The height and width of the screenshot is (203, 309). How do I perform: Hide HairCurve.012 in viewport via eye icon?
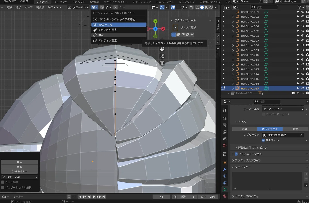pyautogui.click(x=303, y=64)
